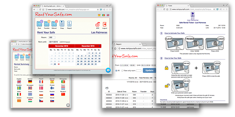Close the Report browser tab

(x=140, y=44)
